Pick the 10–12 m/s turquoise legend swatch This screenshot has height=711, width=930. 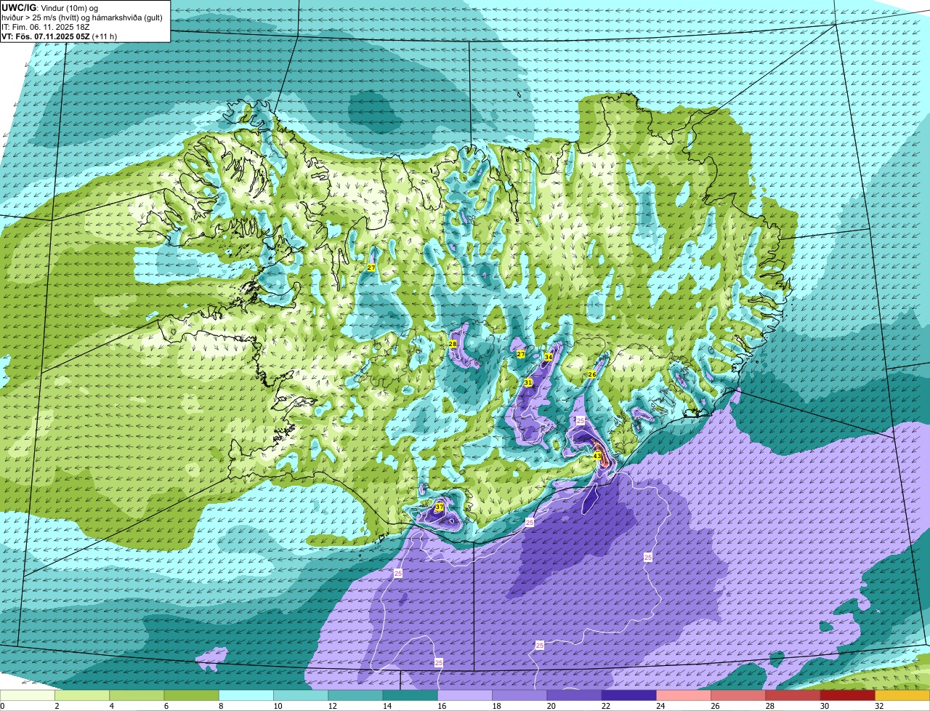[x=301, y=695]
